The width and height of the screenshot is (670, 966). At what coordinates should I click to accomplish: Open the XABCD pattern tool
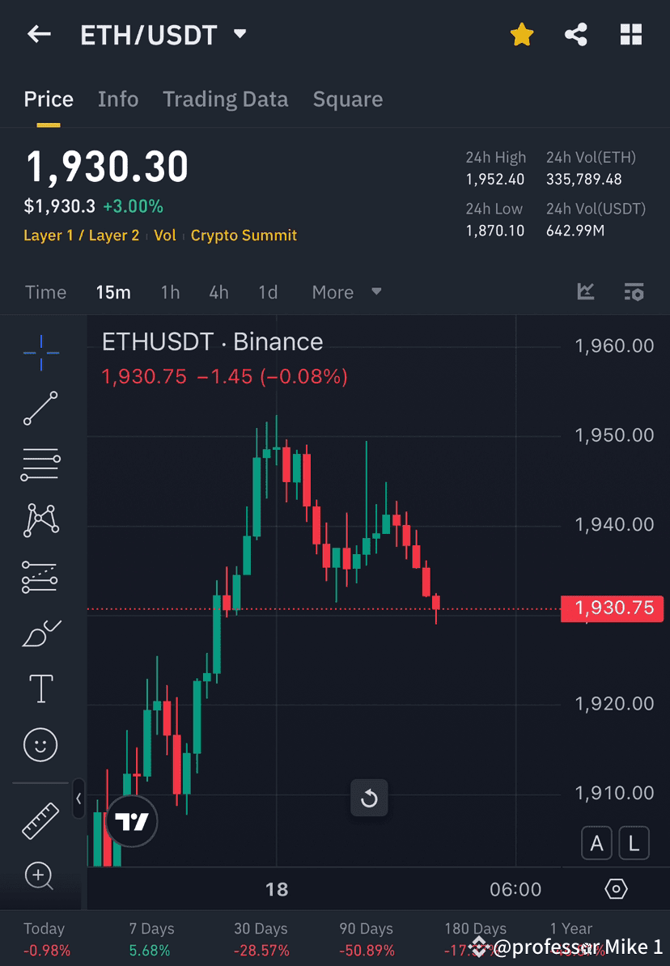click(40, 519)
